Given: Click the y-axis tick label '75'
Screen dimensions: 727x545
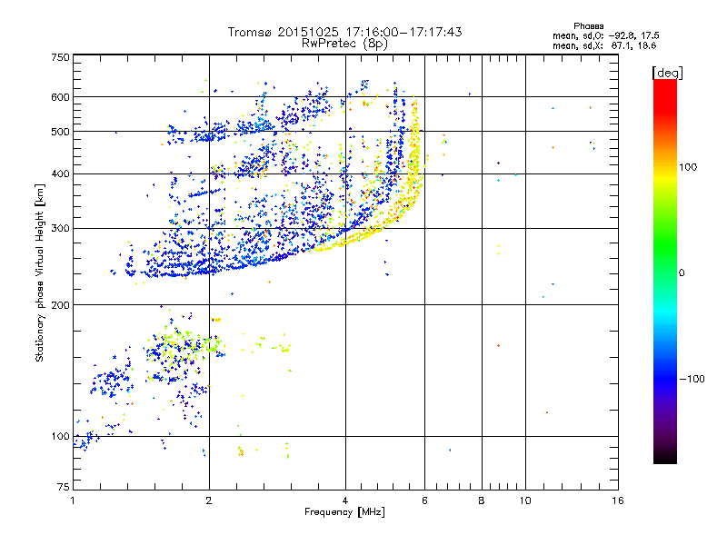Looking at the screenshot, I should [64, 487].
